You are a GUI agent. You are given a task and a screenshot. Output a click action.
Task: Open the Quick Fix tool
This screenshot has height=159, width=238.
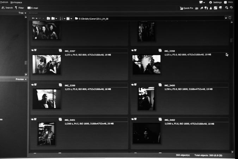pyautogui.click(x=187, y=8)
